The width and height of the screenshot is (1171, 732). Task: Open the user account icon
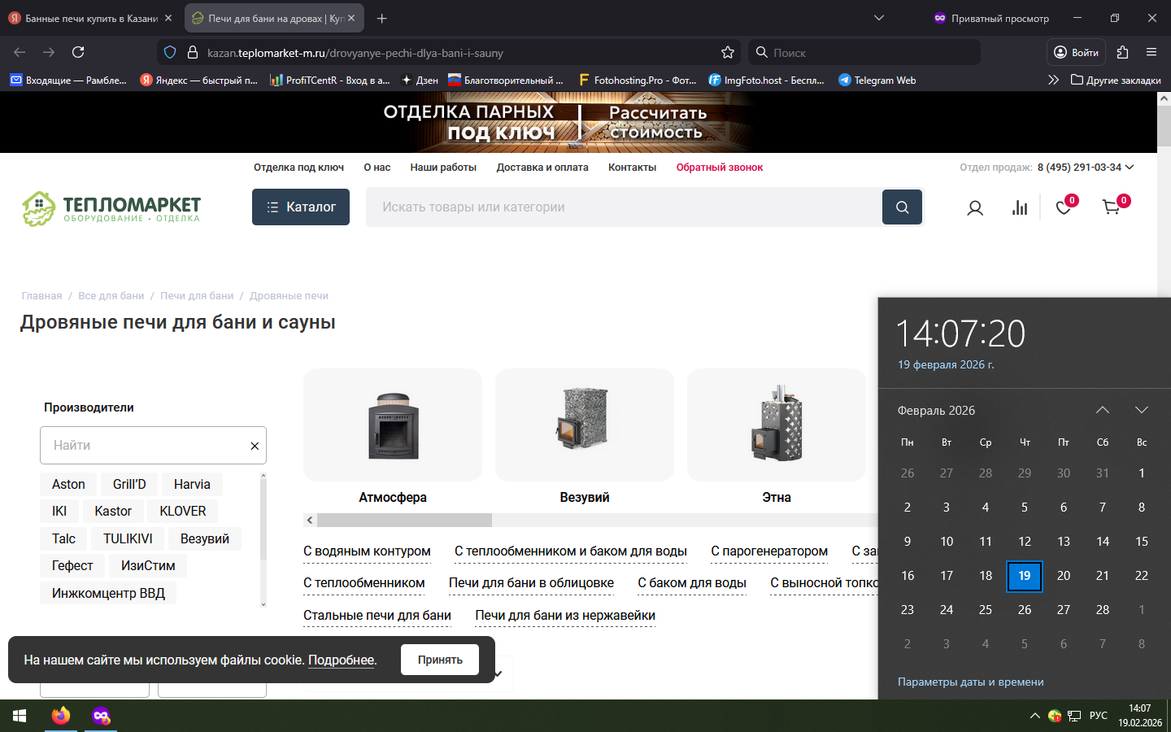[x=975, y=208]
